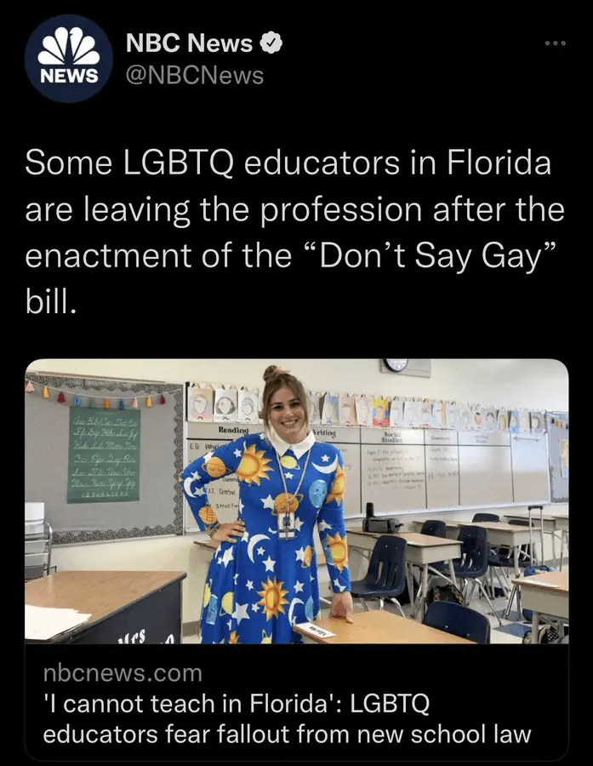The width and height of the screenshot is (593, 766).
Task: Open the NBC News profile avatar
Action: (68, 59)
